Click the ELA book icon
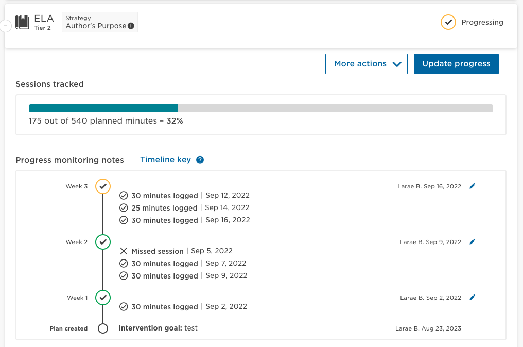The height and width of the screenshot is (347, 523). click(22, 22)
